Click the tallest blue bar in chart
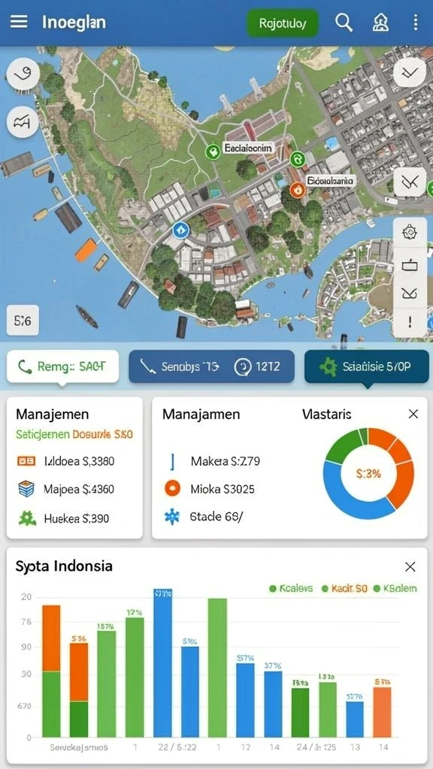This screenshot has width=433, height=769. [x=163, y=663]
